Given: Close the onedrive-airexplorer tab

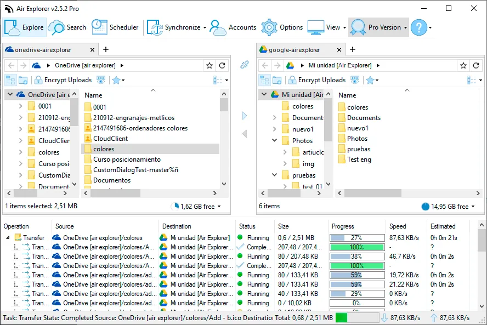Looking at the screenshot, I should point(92,50).
